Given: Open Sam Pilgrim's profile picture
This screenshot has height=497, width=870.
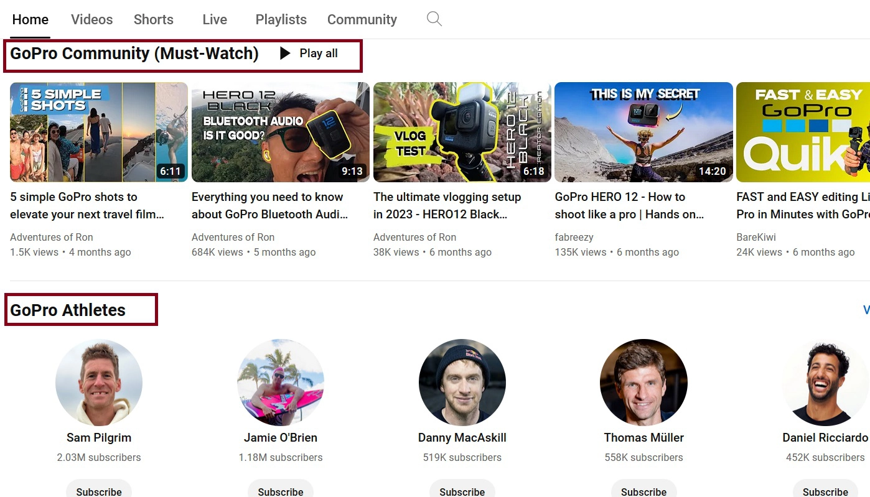Looking at the screenshot, I should click(x=99, y=383).
